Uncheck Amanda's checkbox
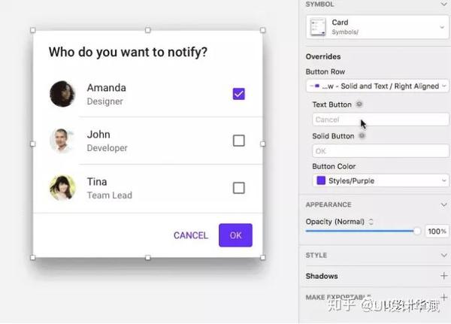 click(239, 94)
